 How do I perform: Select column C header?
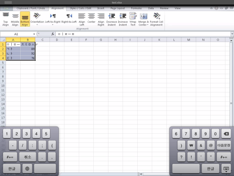tap(43, 40)
